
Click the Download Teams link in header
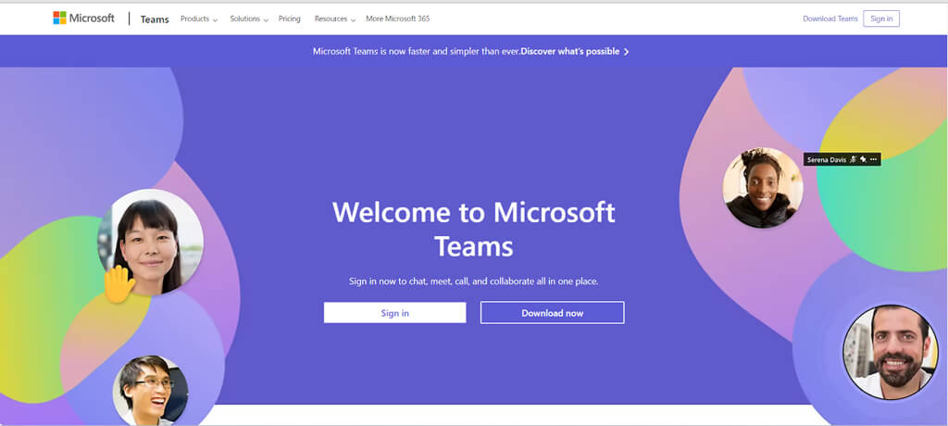[830, 19]
